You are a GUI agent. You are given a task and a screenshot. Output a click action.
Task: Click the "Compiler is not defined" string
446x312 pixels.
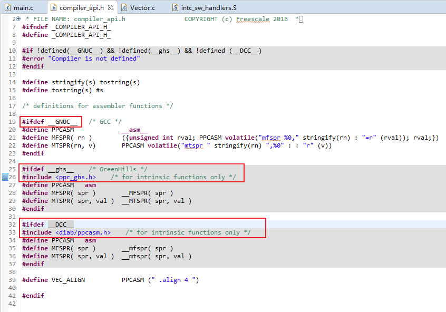94,58
